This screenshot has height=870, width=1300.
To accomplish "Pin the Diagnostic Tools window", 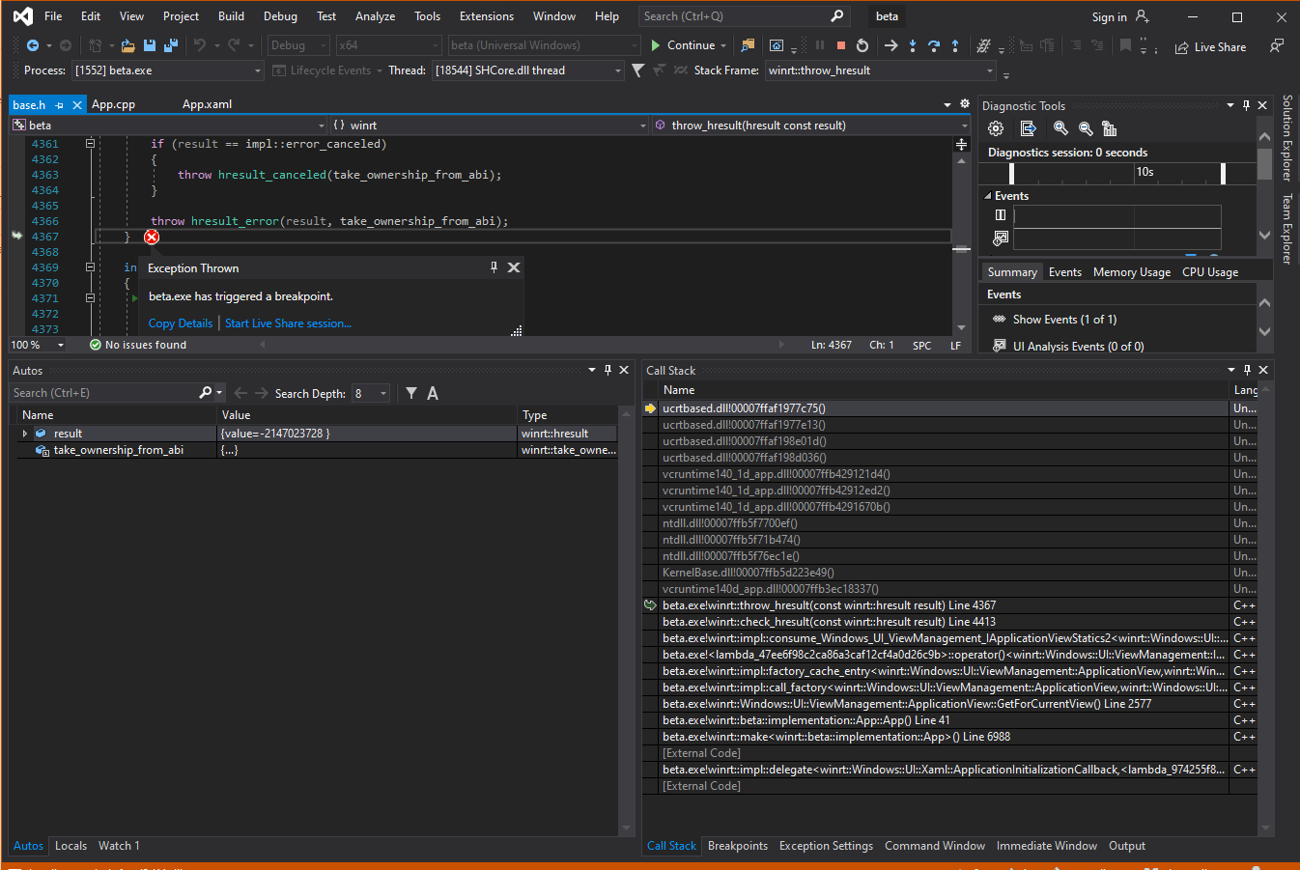I will (1246, 105).
